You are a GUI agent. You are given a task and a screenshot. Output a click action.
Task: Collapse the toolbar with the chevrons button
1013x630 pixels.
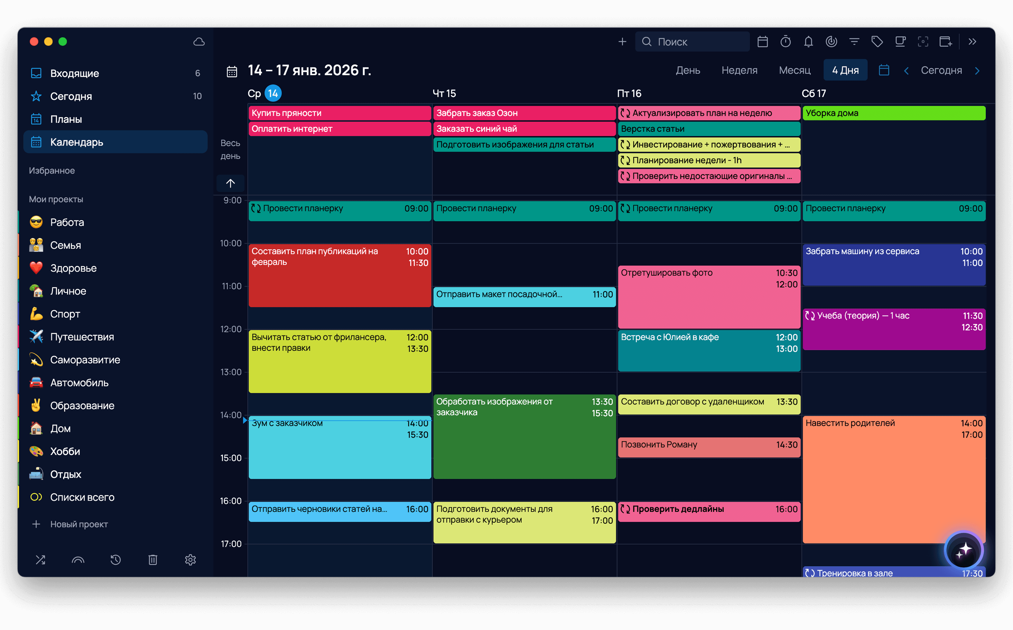973,41
